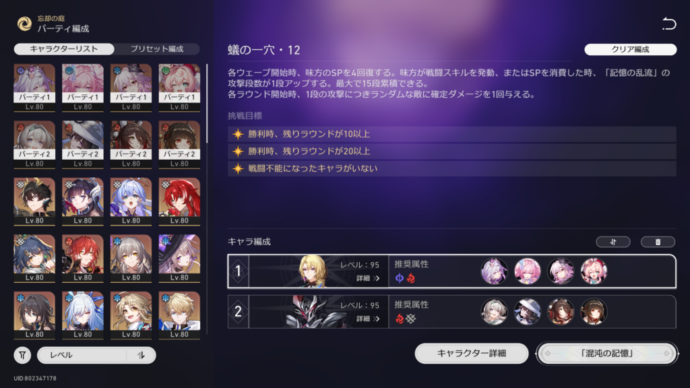Switch to プリセット編成 tab
Screen dimensions: 690x388
(156, 48)
